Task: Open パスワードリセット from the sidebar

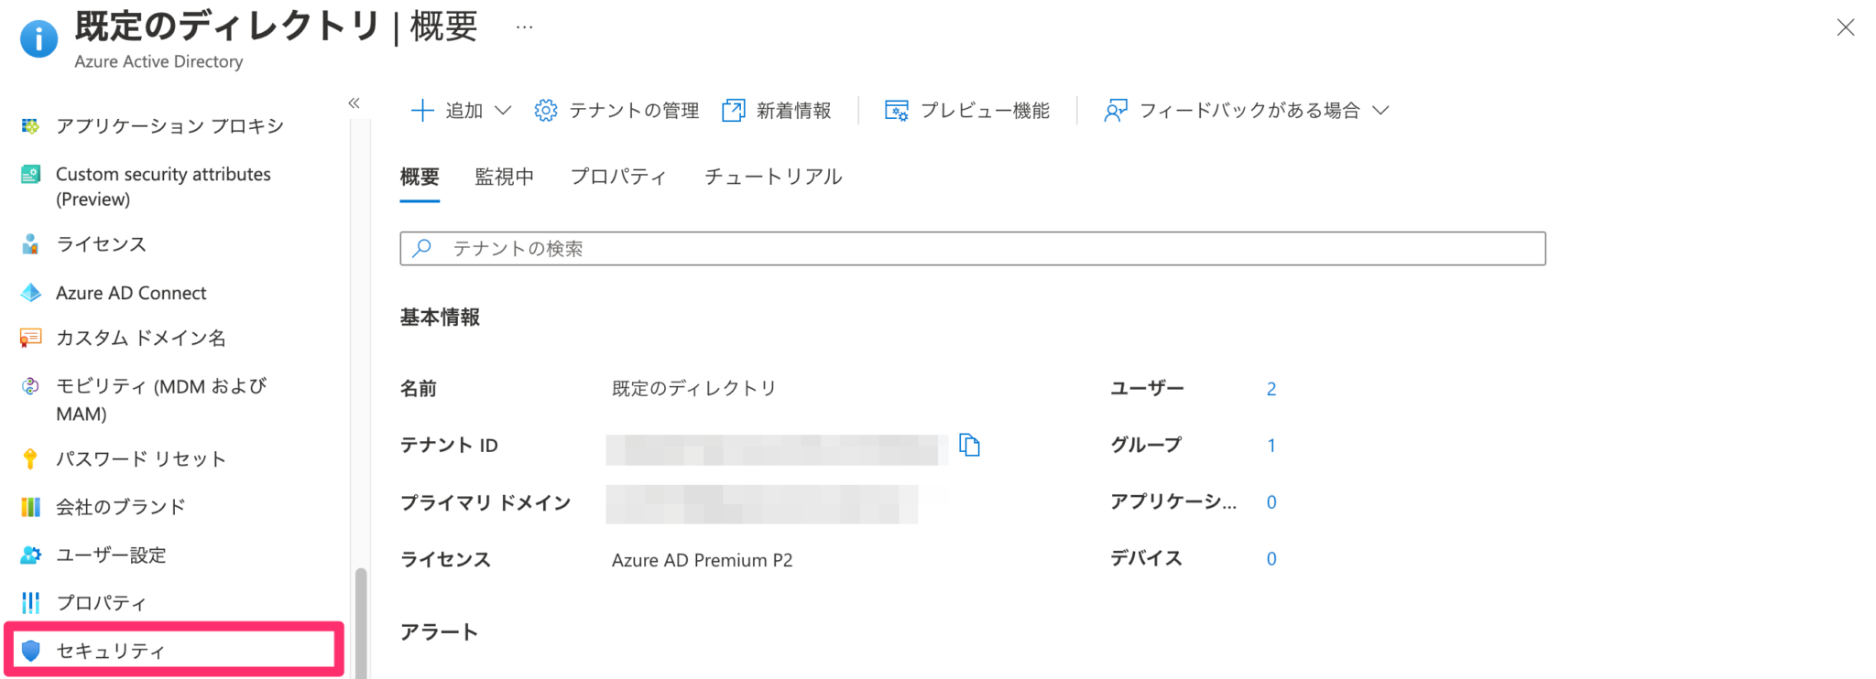Action: [x=141, y=458]
